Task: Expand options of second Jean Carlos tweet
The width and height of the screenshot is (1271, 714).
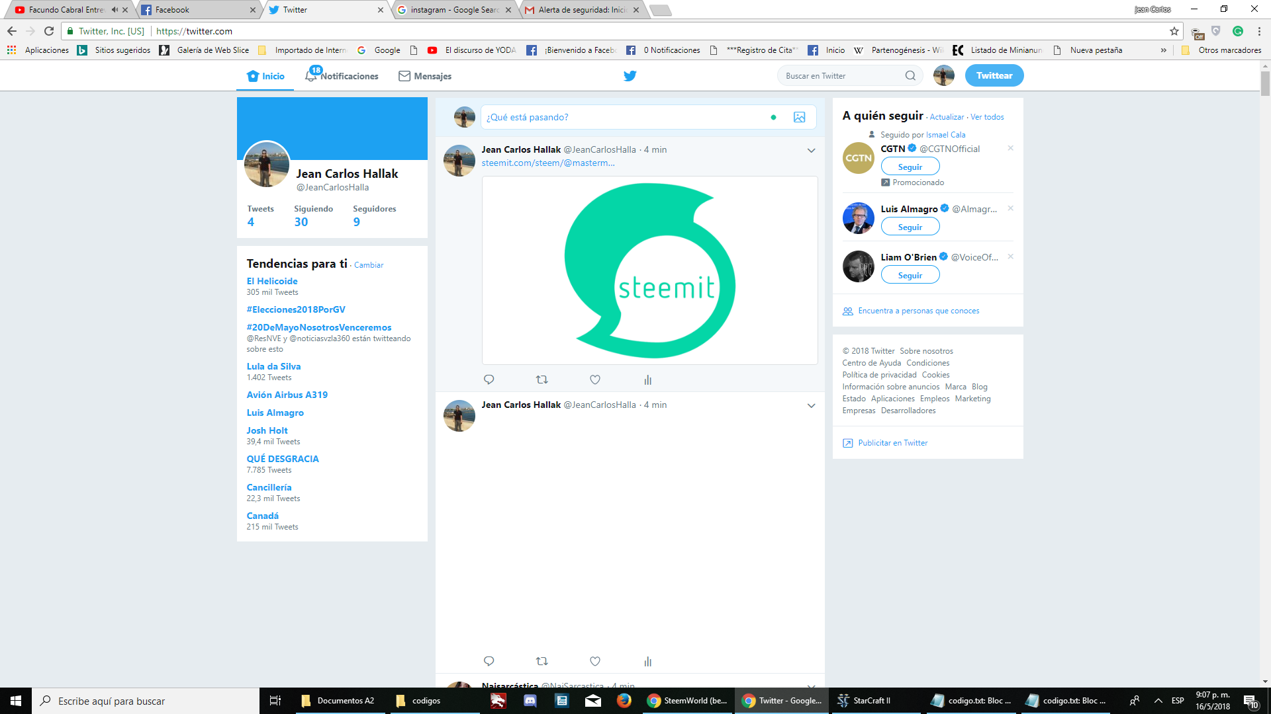Action: point(811,406)
